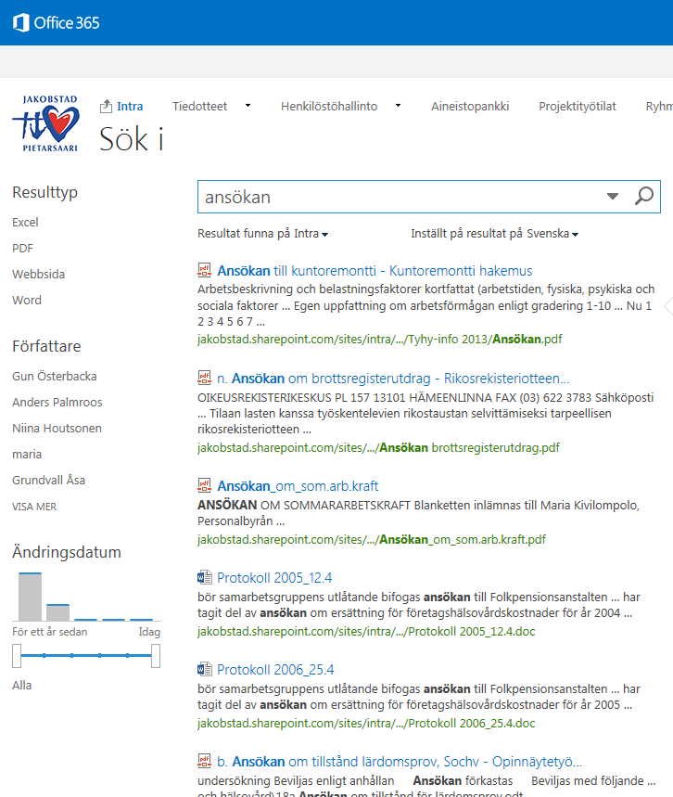
Task: Open the Henkilöstöhallinto navigation item
Action: [x=329, y=106]
